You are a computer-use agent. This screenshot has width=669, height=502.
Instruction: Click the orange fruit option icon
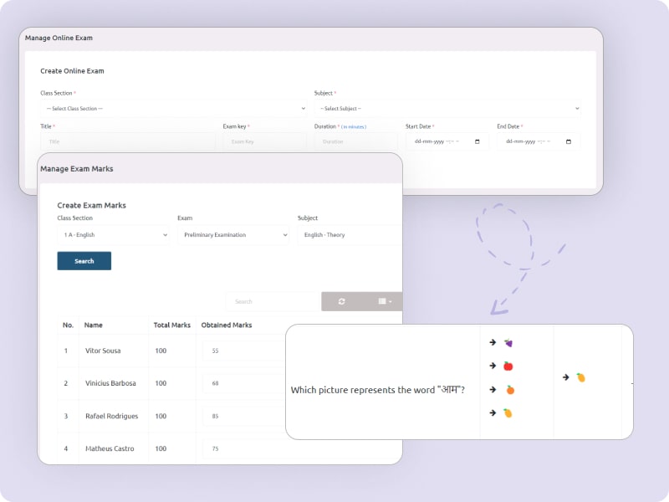click(509, 390)
